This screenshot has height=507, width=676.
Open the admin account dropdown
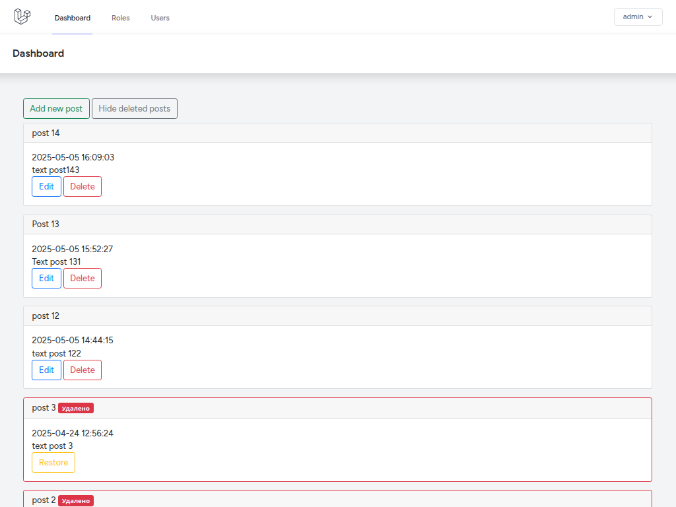(637, 17)
